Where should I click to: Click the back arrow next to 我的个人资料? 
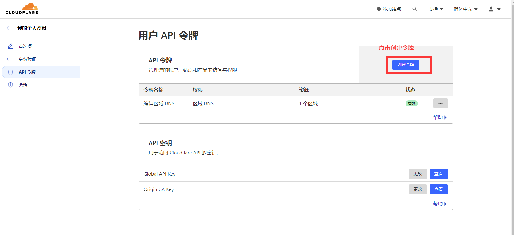pyautogui.click(x=9, y=28)
